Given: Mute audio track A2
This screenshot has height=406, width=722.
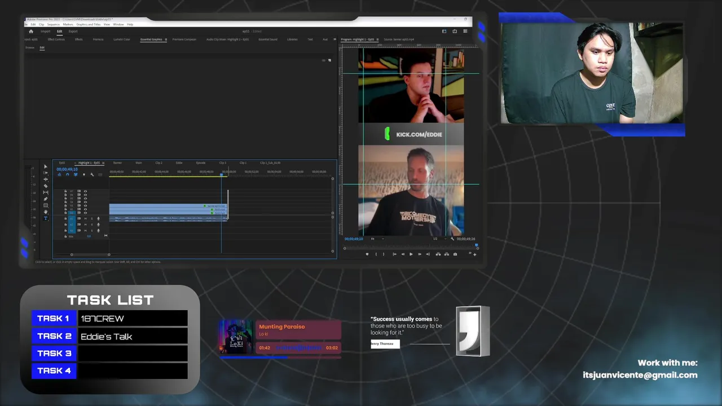Looking at the screenshot, I should 85,224.
